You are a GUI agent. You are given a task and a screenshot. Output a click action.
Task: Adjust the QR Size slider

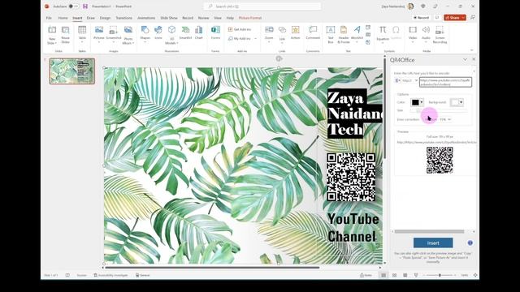pyautogui.click(x=439, y=110)
